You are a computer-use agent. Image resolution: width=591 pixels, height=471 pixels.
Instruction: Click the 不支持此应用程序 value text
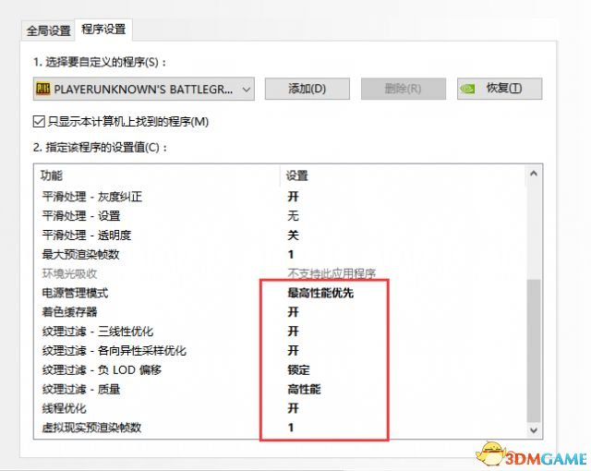[332, 273]
